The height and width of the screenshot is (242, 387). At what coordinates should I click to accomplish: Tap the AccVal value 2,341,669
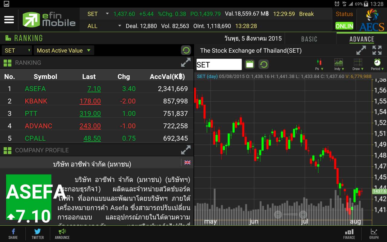(173, 89)
